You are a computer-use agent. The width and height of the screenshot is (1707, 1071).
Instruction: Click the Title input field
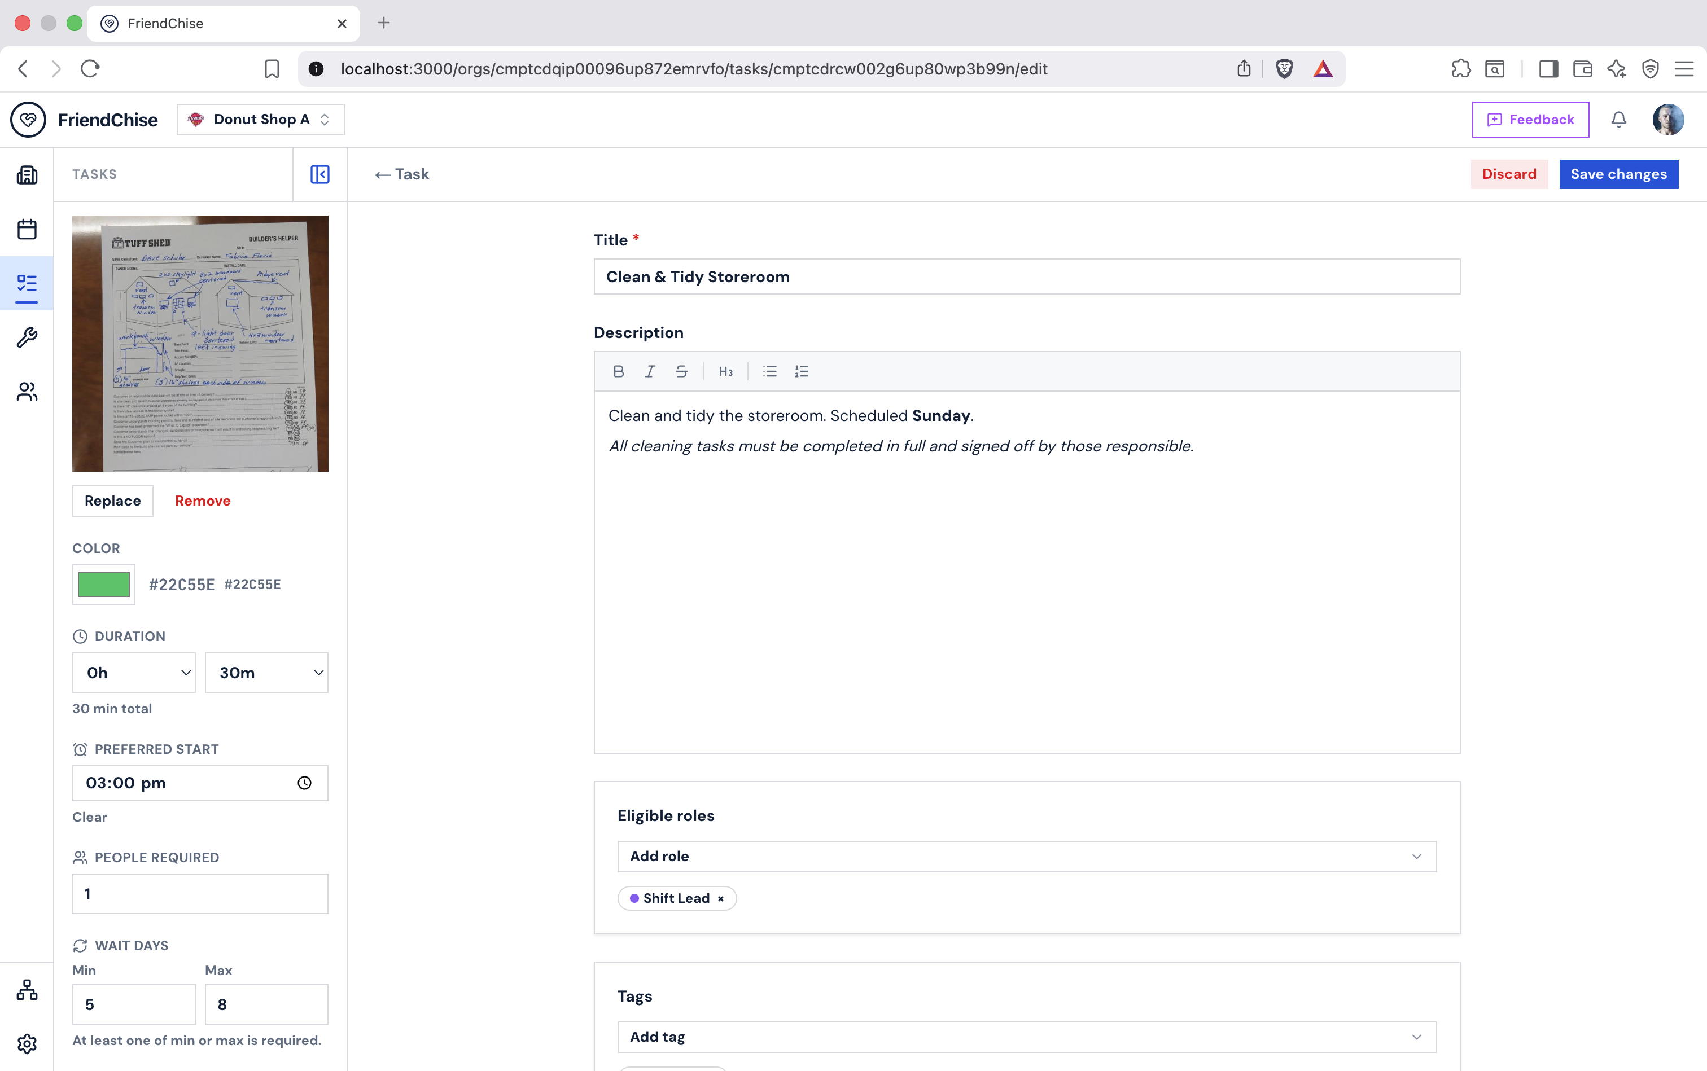(x=1027, y=276)
